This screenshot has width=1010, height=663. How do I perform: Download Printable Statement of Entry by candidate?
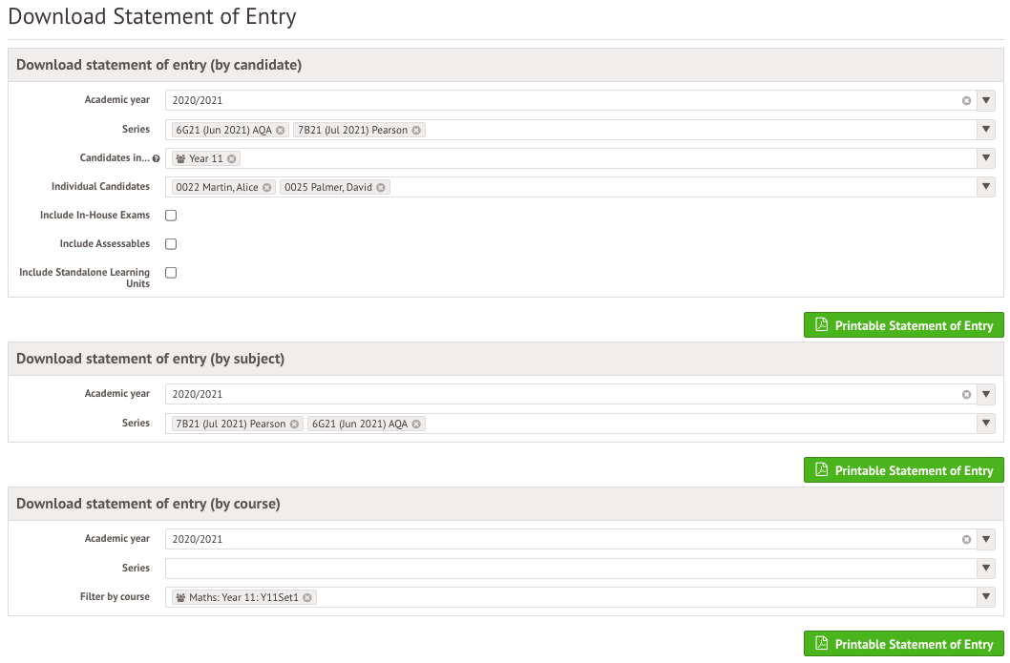coord(903,325)
